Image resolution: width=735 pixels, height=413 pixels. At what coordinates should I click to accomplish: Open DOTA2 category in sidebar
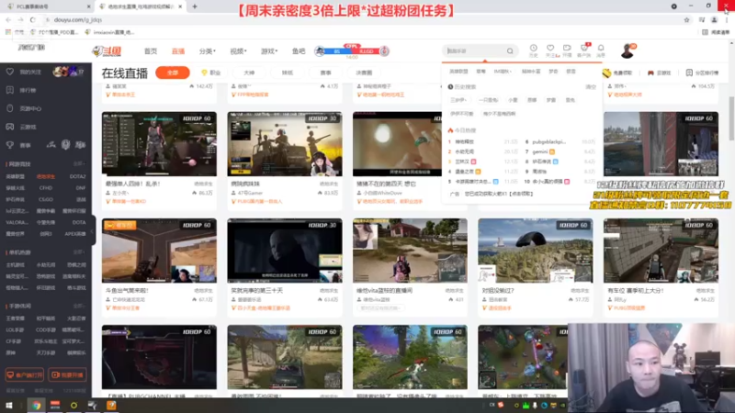[x=78, y=176]
